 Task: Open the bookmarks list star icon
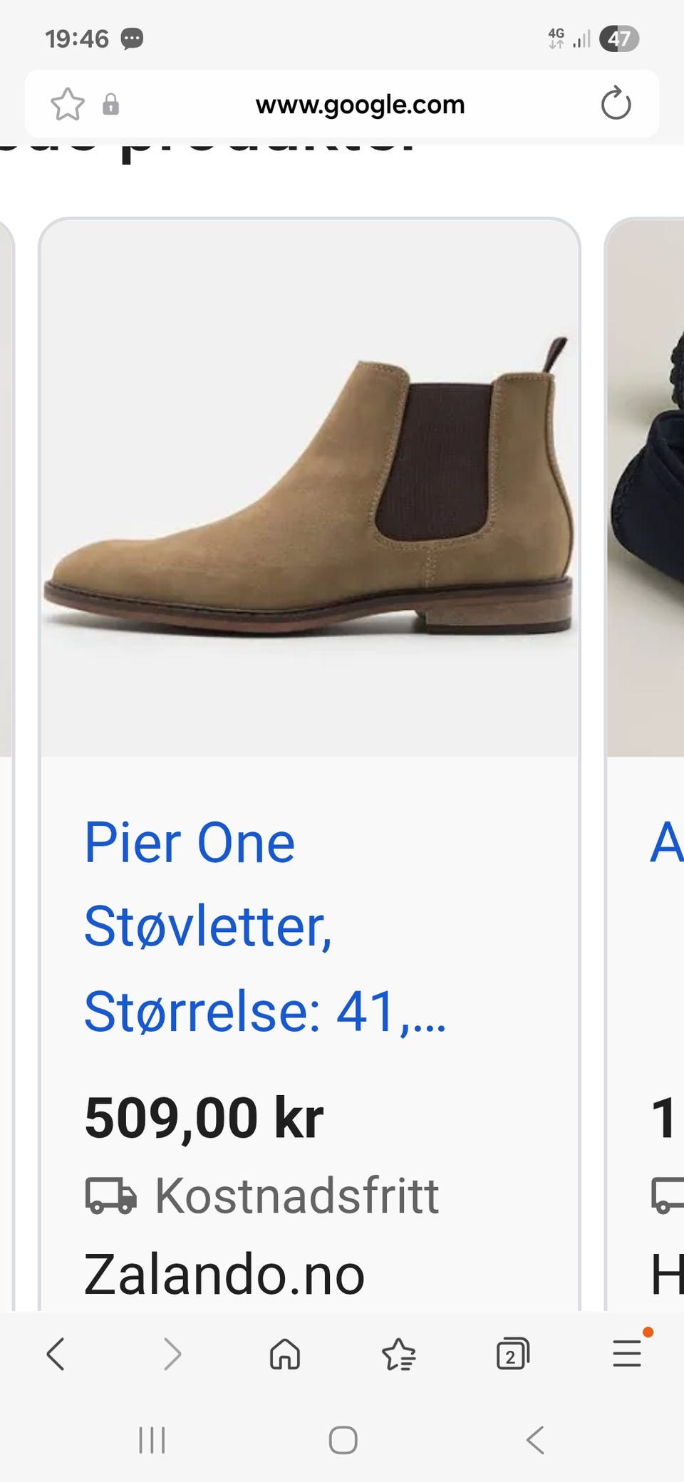point(399,1354)
